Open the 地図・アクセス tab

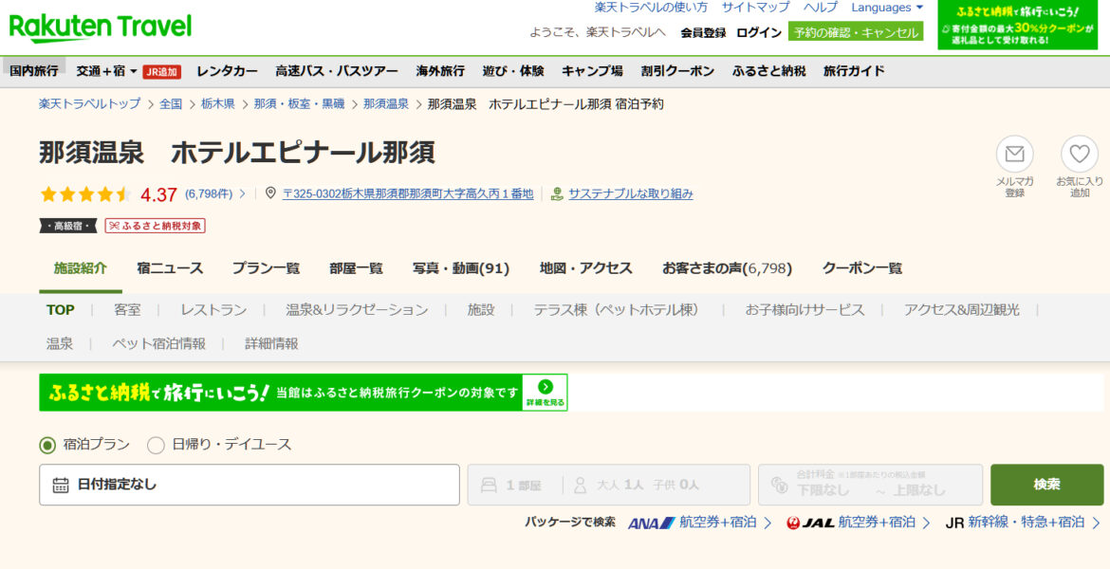[x=585, y=268]
